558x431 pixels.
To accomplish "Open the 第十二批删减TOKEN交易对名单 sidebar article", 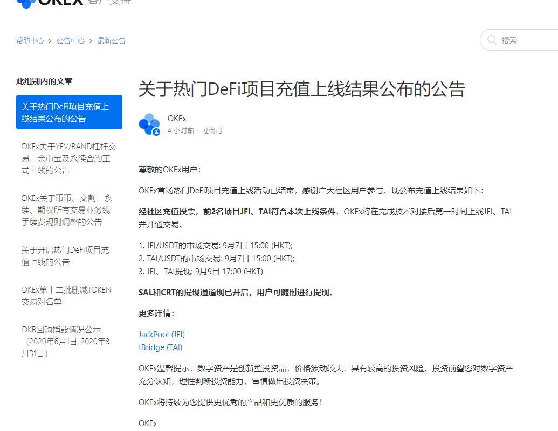I will click(x=69, y=296).
